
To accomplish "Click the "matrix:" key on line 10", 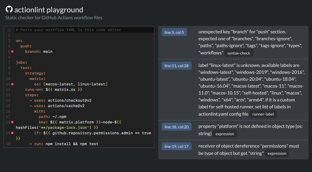I will pyautogui.click(x=37, y=79).
